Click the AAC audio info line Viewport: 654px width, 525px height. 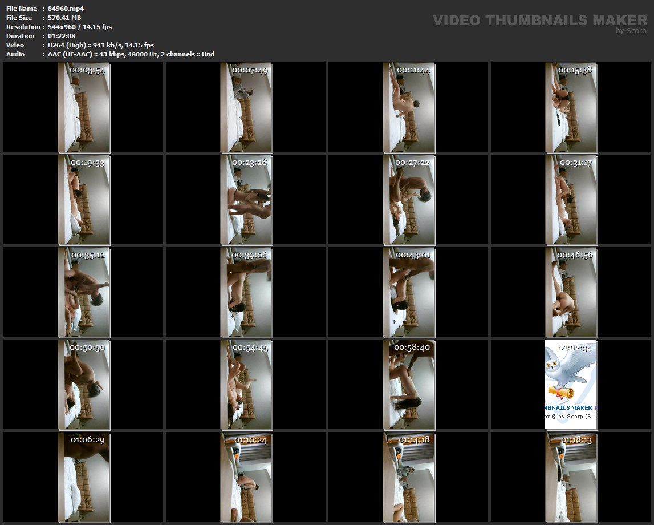tap(131, 54)
